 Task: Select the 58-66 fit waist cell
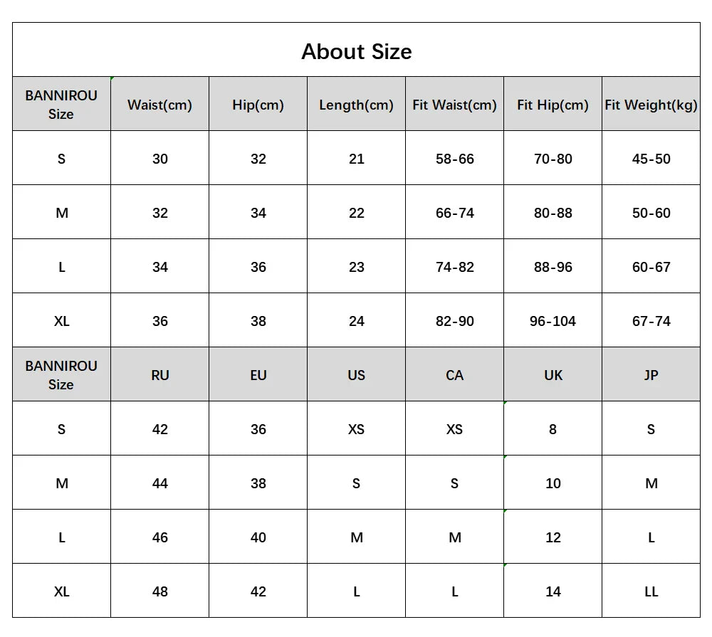coord(454,159)
